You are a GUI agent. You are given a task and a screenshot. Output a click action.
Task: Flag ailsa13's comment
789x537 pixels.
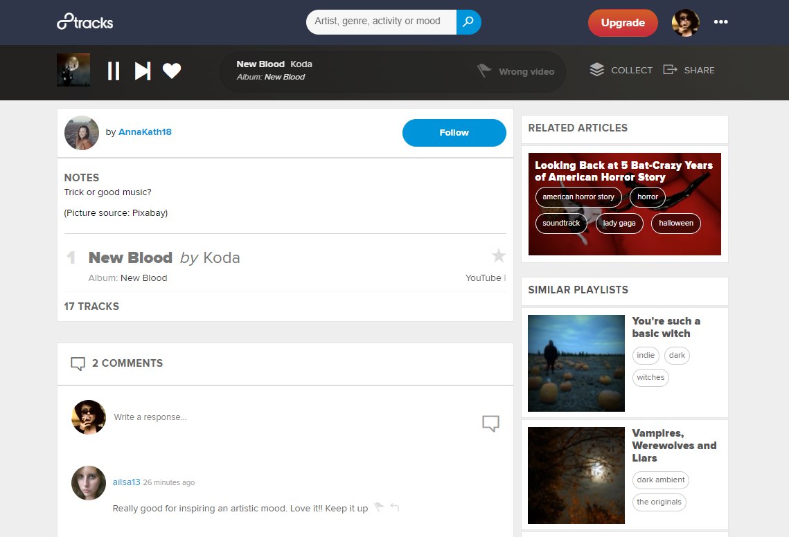379,507
